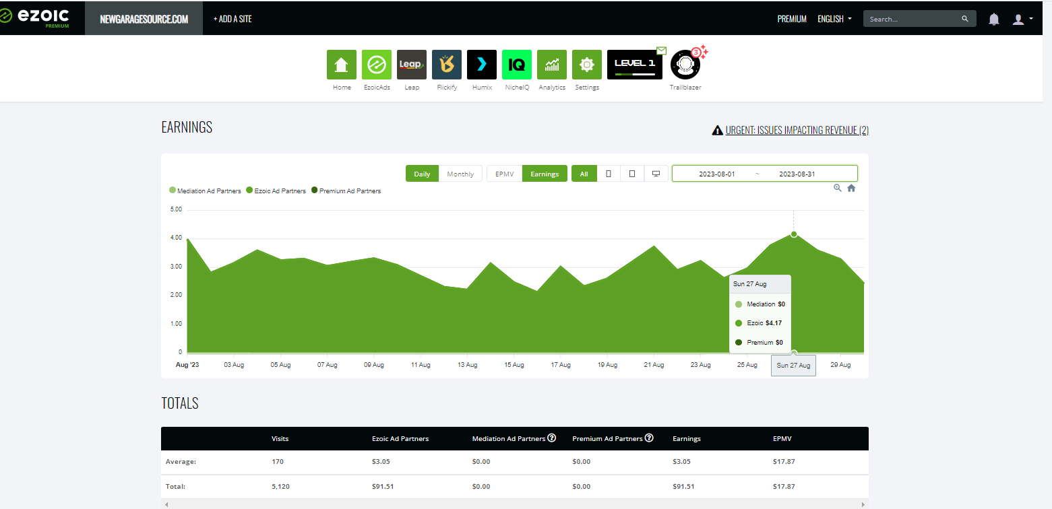The width and height of the screenshot is (1052, 509).
Task: Click the 21 Aug axis label
Action: [x=654, y=365]
